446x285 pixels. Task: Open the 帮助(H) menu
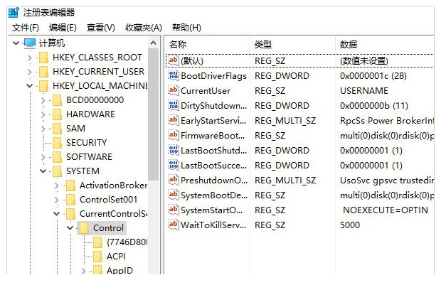186,28
